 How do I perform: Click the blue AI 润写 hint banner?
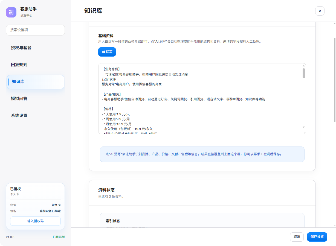(x=202, y=154)
